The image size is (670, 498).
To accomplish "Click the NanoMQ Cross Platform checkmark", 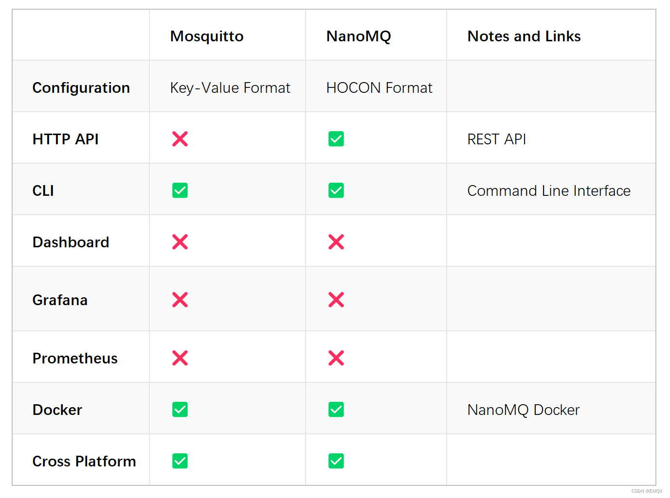I will pyautogui.click(x=336, y=461).
